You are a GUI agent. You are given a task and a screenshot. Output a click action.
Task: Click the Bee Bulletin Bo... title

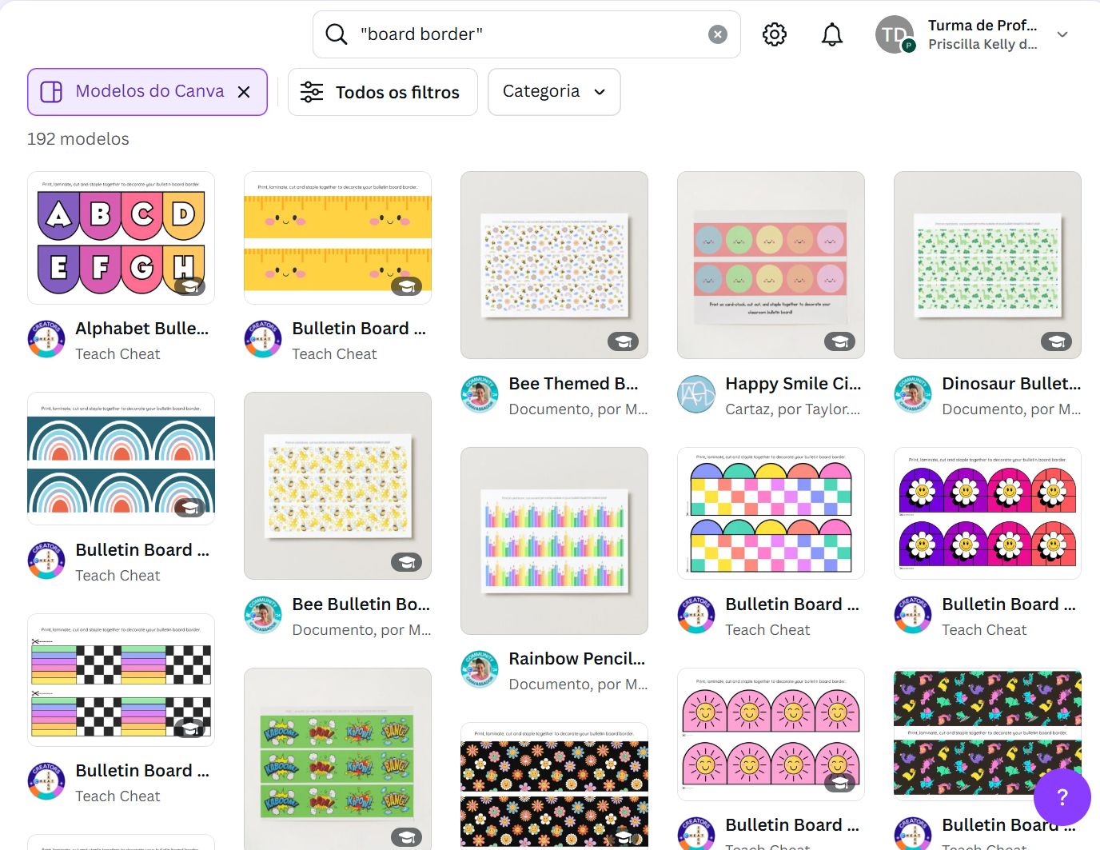tap(361, 605)
